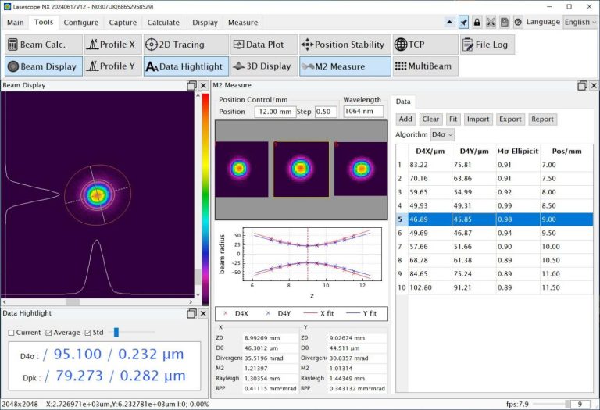Click the Fit button in Data panel
The height and width of the screenshot is (410, 600).
click(x=453, y=119)
